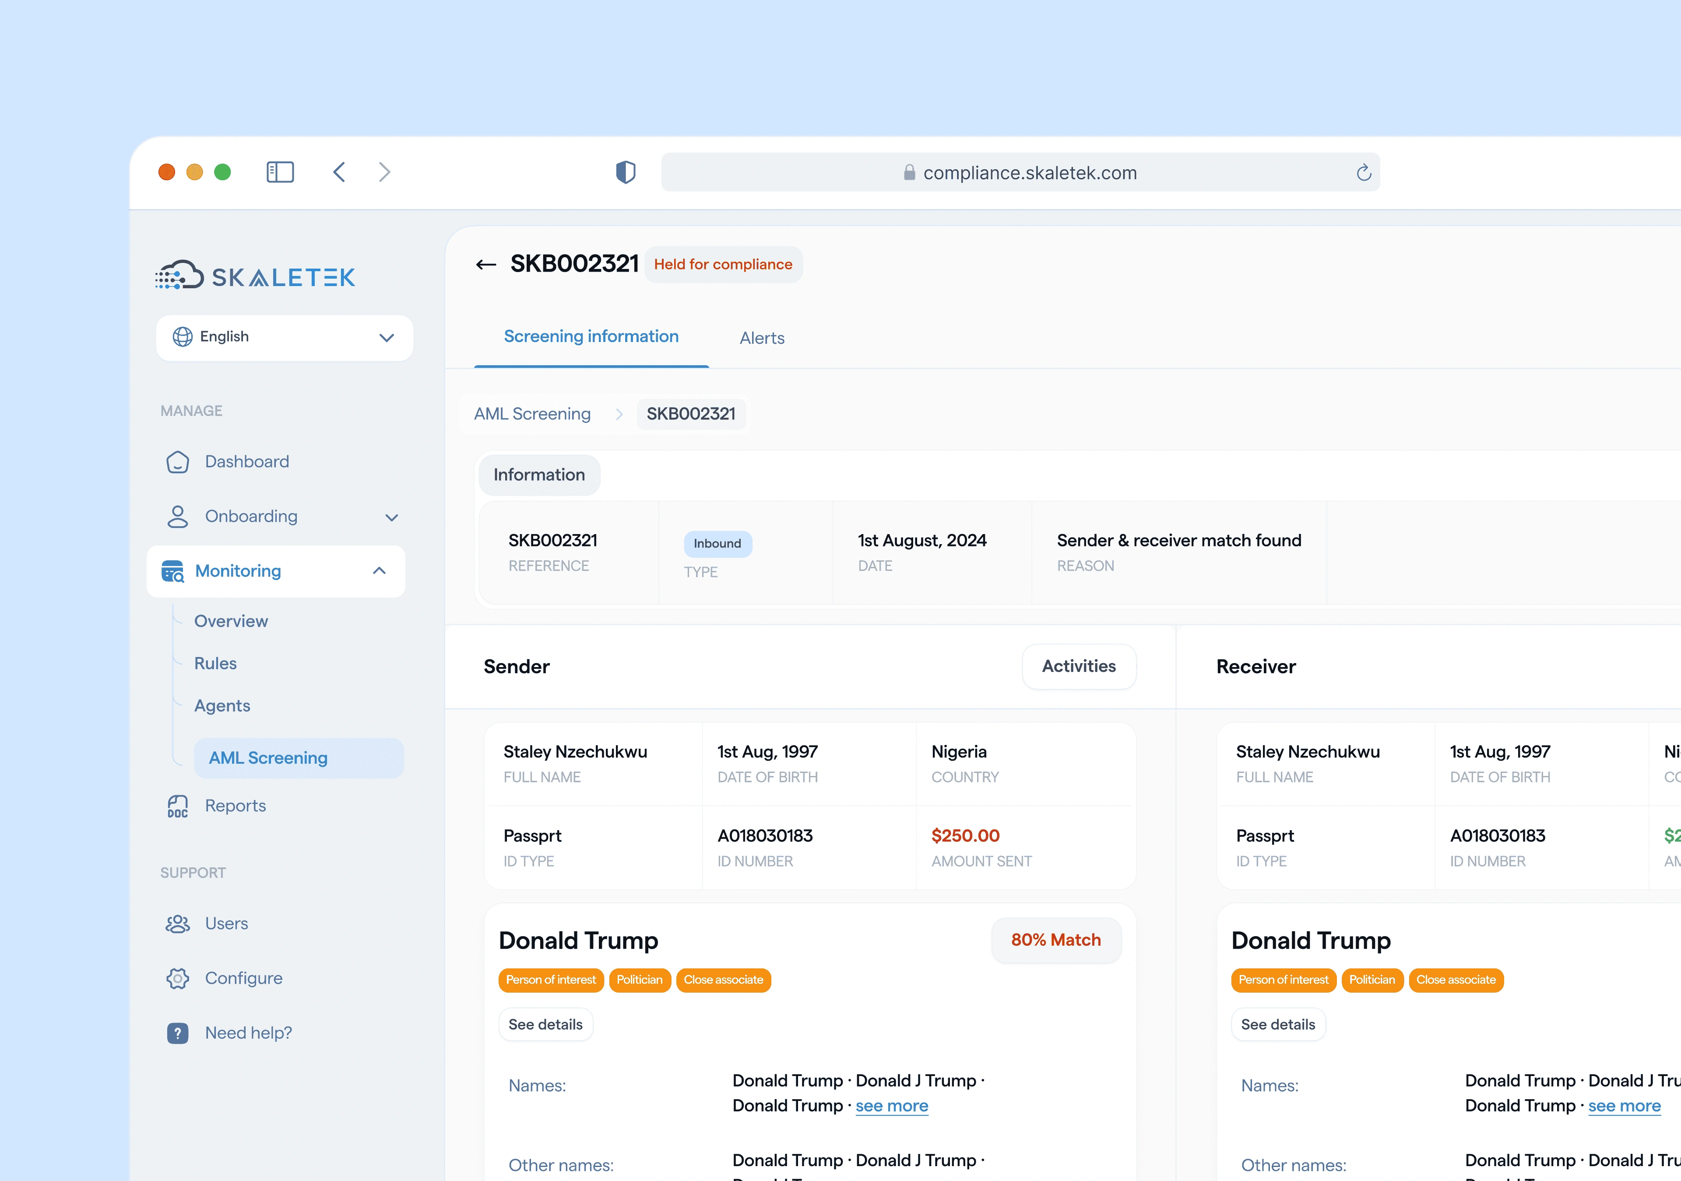Viewport: 1681px width, 1181px height.
Task: Go back with the browser back arrow
Action: coord(339,172)
